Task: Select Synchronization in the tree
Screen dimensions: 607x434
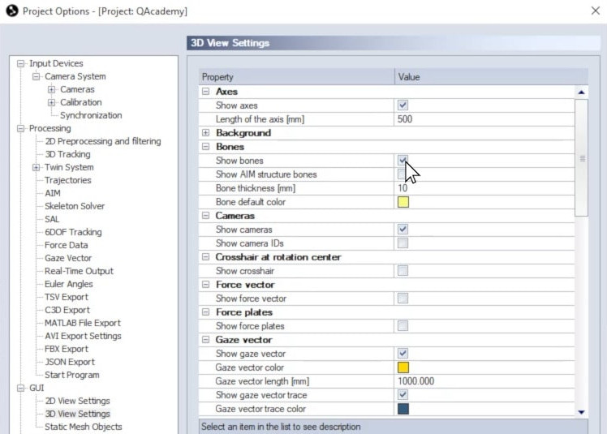Action: pos(91,115)
